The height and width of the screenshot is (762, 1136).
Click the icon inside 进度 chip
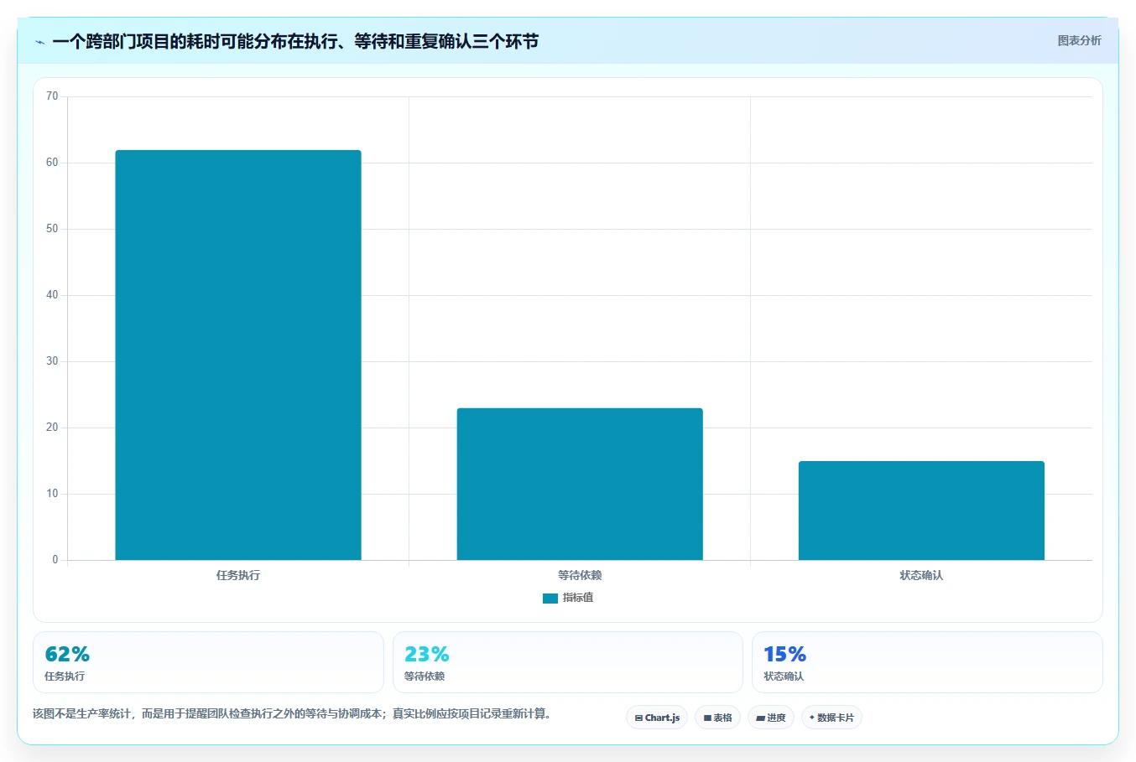(760, 718)
